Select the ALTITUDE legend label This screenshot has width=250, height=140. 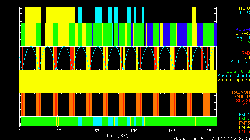[240, 62]
